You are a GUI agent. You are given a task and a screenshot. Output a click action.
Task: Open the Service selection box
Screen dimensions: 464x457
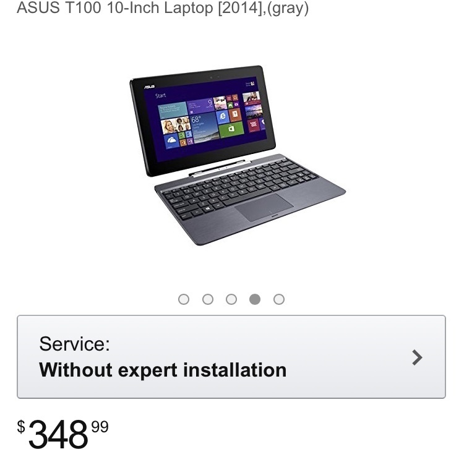(x=231, y=357)
